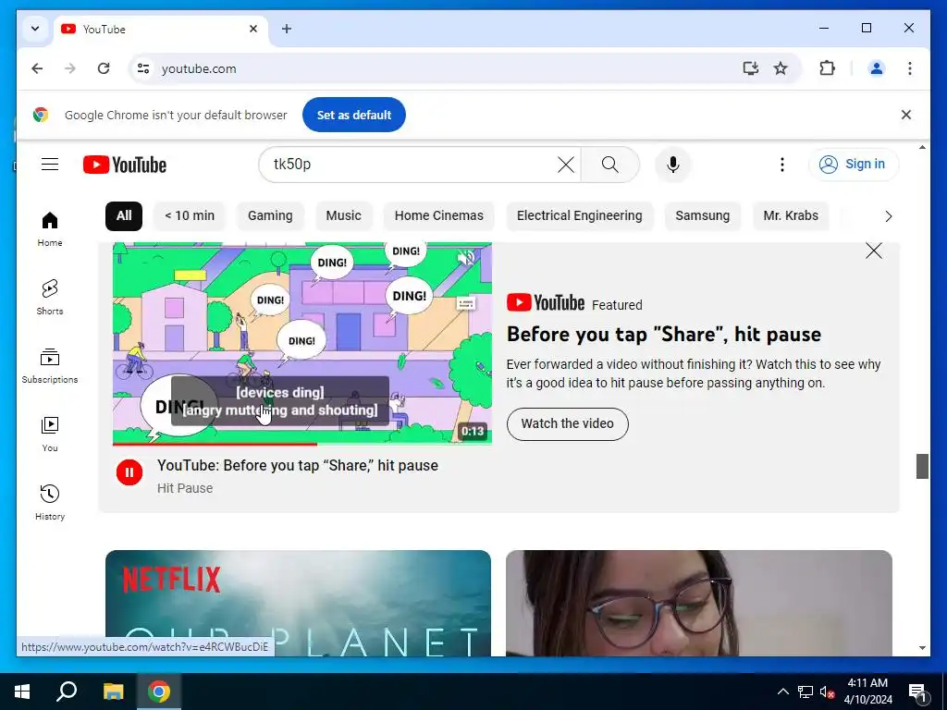Click the YouTube logo

[x=125, y=165]
